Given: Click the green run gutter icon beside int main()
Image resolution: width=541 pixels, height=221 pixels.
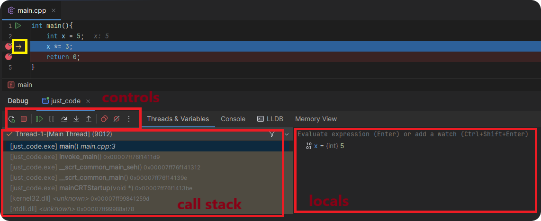Looking at the screenshot, I should 18,26.
